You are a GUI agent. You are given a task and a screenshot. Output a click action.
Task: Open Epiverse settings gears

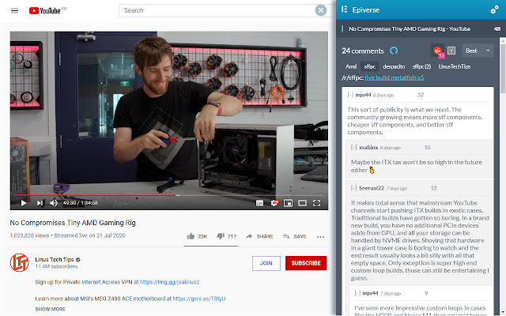click(x=494, y=10)
